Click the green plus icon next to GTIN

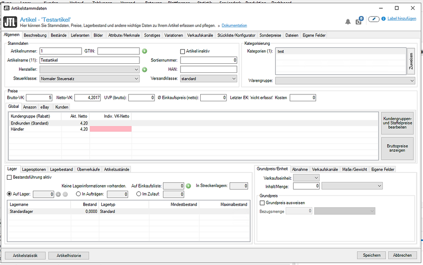click(x=145, y=51)
